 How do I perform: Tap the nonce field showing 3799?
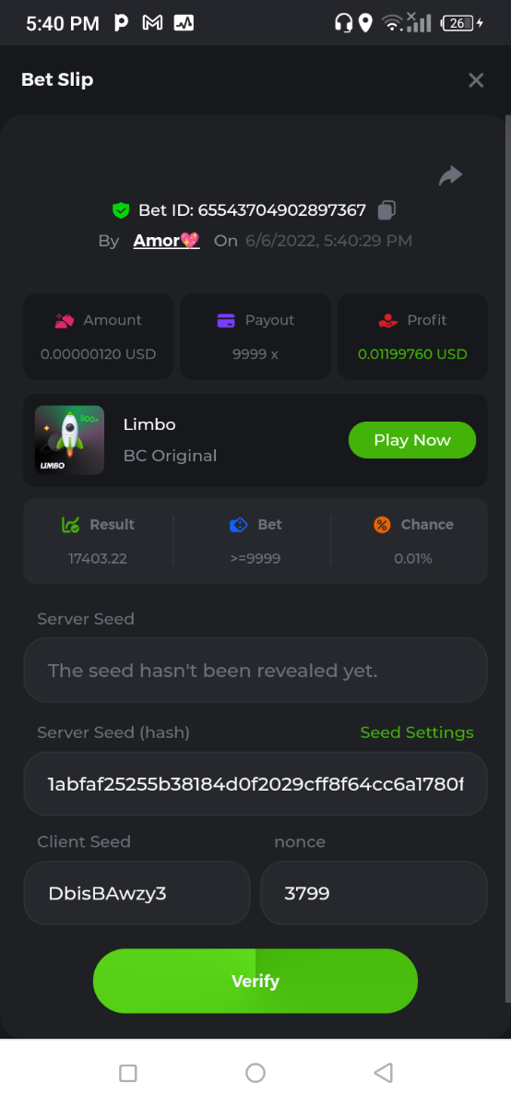pos(374,893)
